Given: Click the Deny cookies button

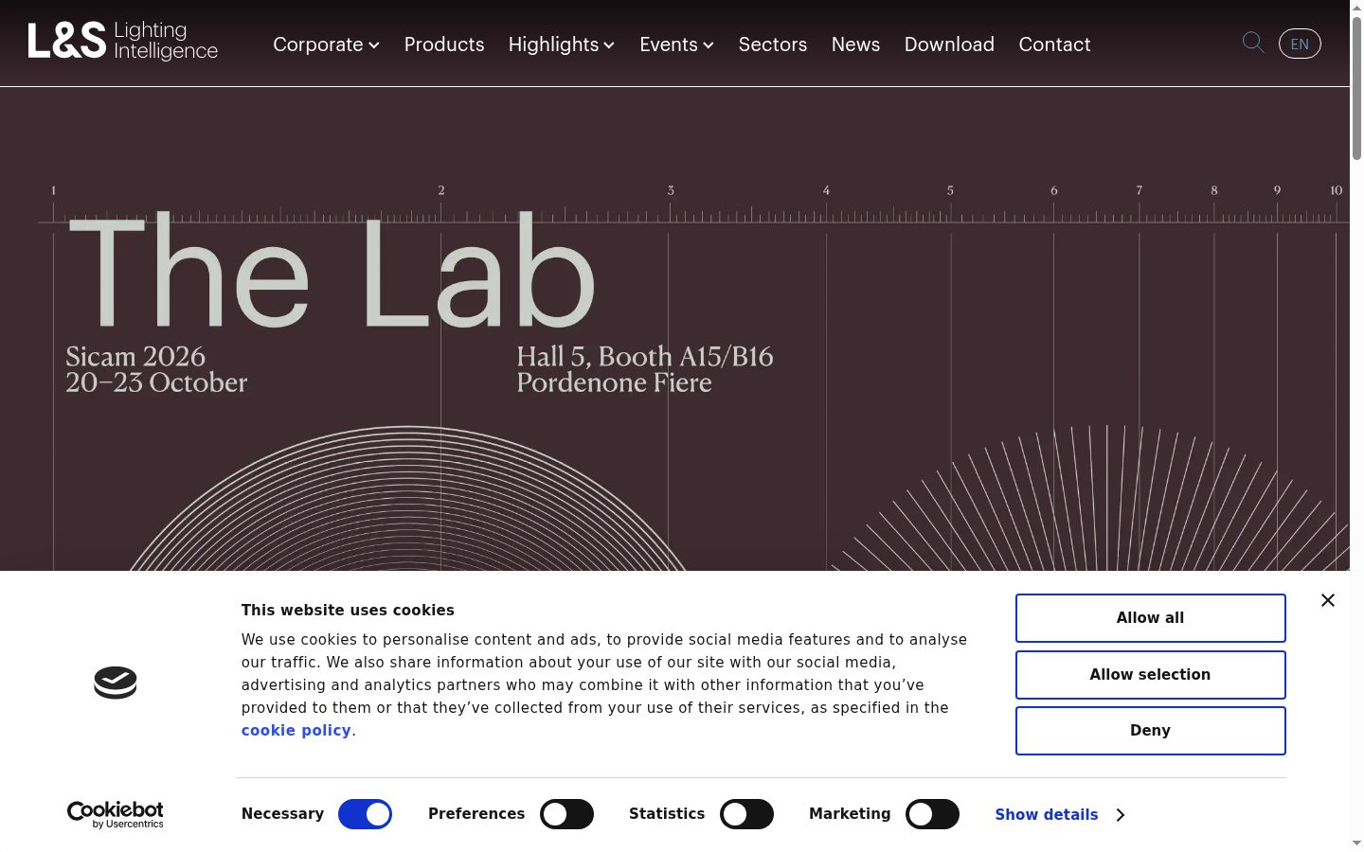Looking at the screenshot, I should [x=1150, y=731].
